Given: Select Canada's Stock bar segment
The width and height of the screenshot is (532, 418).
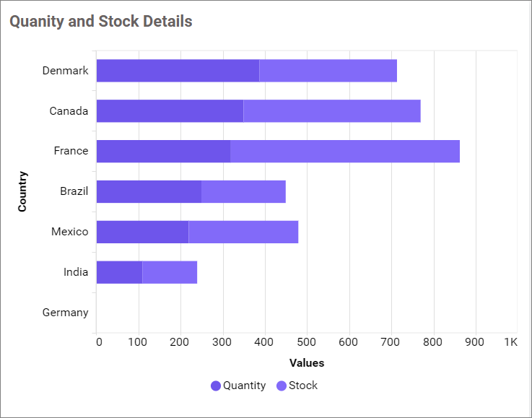Looking at the screenshot, I should click(x=332, y=111).
